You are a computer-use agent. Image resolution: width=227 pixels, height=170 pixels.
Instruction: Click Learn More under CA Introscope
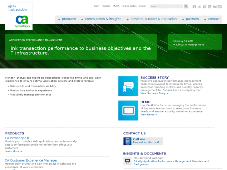click(x=13, y=151)
